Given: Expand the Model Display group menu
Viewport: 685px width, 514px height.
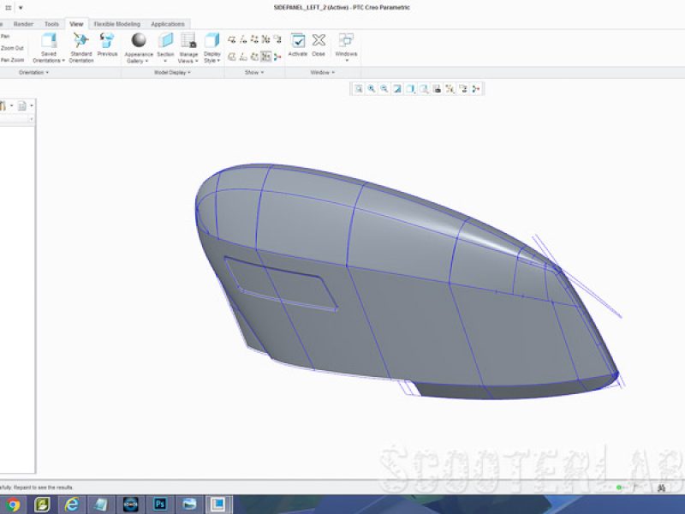Looking at the screenshot, I should click(172, 73).
